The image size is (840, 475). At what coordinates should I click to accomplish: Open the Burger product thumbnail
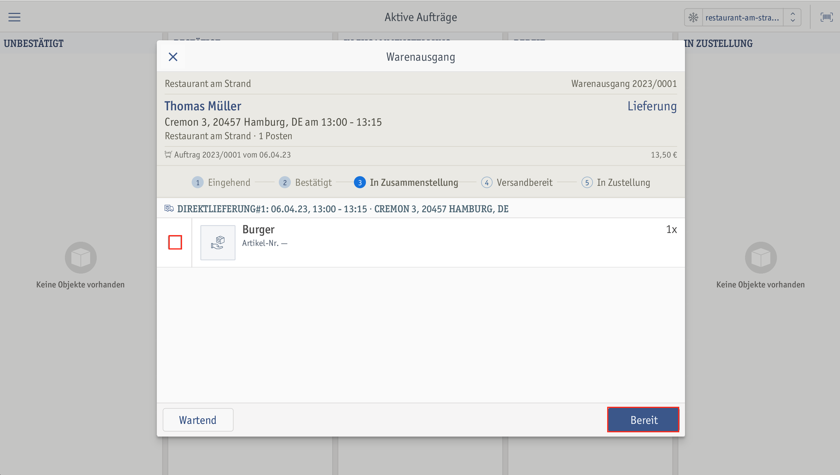pos(218,242)
